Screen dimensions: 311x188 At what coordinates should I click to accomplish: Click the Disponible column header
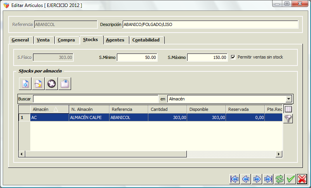[206, 109]
